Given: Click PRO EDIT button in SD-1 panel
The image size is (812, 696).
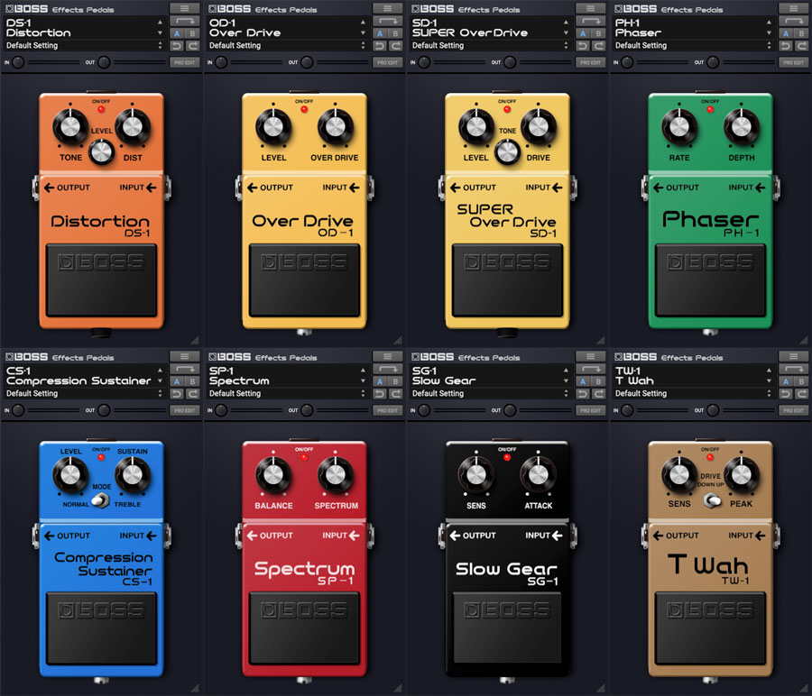Looking at the screenshot, I should pos(591,62).
